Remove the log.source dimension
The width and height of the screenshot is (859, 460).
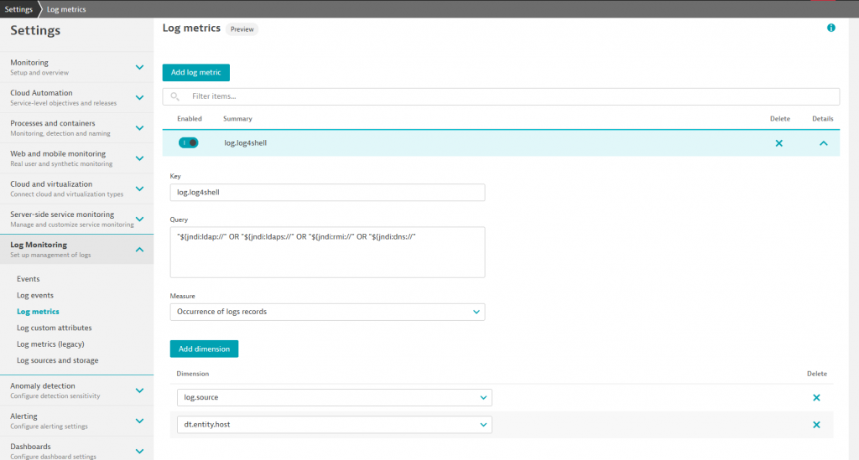[815, 398]
